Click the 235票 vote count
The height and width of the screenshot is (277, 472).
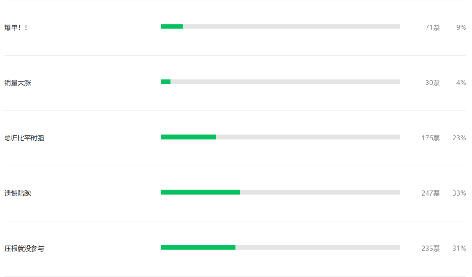430,249
